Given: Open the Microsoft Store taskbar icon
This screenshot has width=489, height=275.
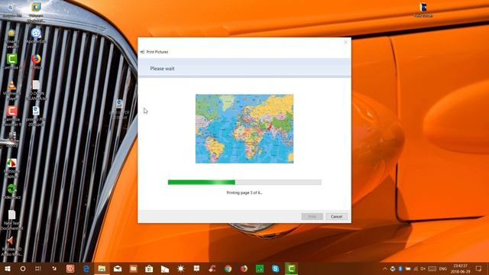Looking at the screenshot, I should 149,268.
